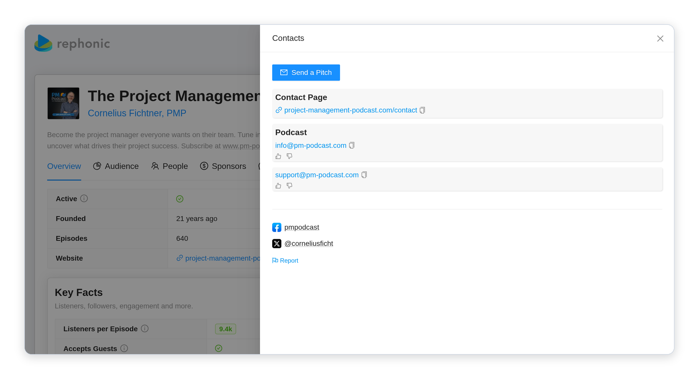Switch to the Audience tab
This screenshot has width=699, height=379.
click(x=116, y=166)
